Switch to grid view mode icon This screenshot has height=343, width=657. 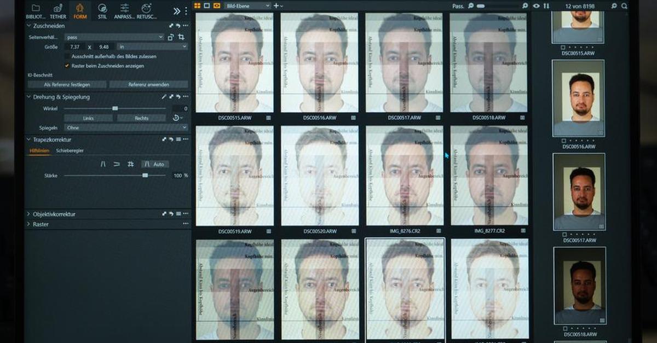[x=198, y=5]
